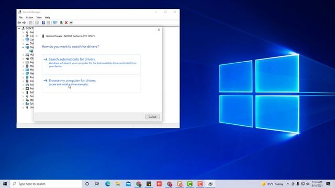Click the back arrow beside Update Drivers title
This screenshot has width=335, height=188.
pos(37,36)
